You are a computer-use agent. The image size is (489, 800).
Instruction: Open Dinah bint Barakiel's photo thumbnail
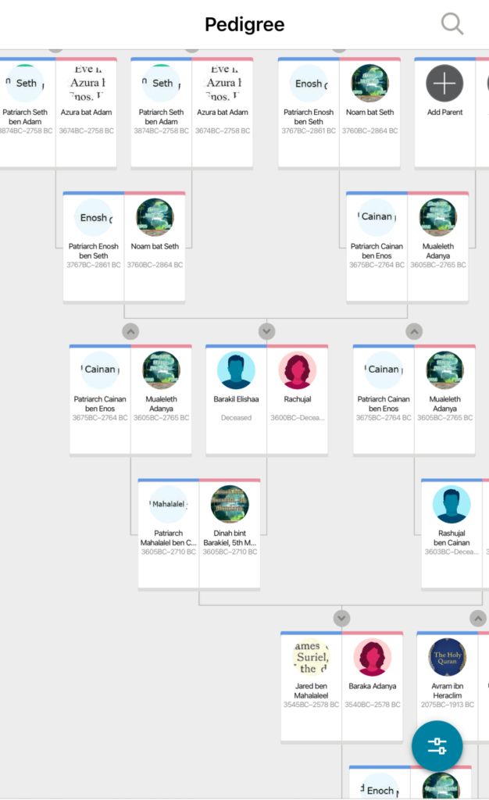[230, 505]
